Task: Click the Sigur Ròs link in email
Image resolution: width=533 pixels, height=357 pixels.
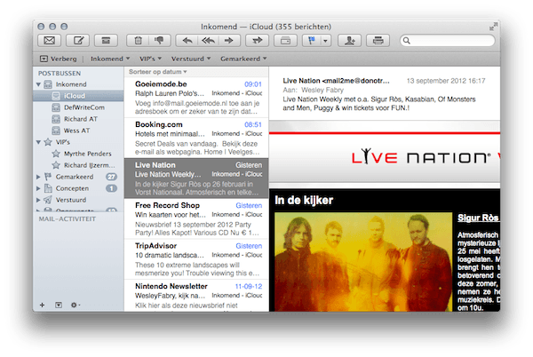Action: 478,218
